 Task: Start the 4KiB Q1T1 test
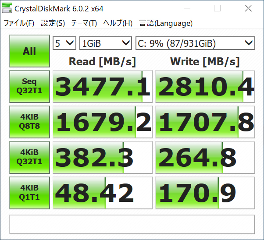(x=29, y=193)
